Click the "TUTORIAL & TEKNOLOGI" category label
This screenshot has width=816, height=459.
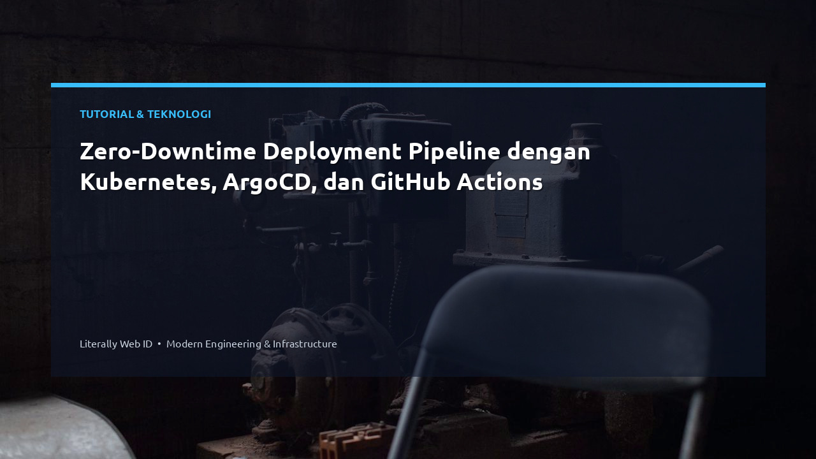click(145, 114)
